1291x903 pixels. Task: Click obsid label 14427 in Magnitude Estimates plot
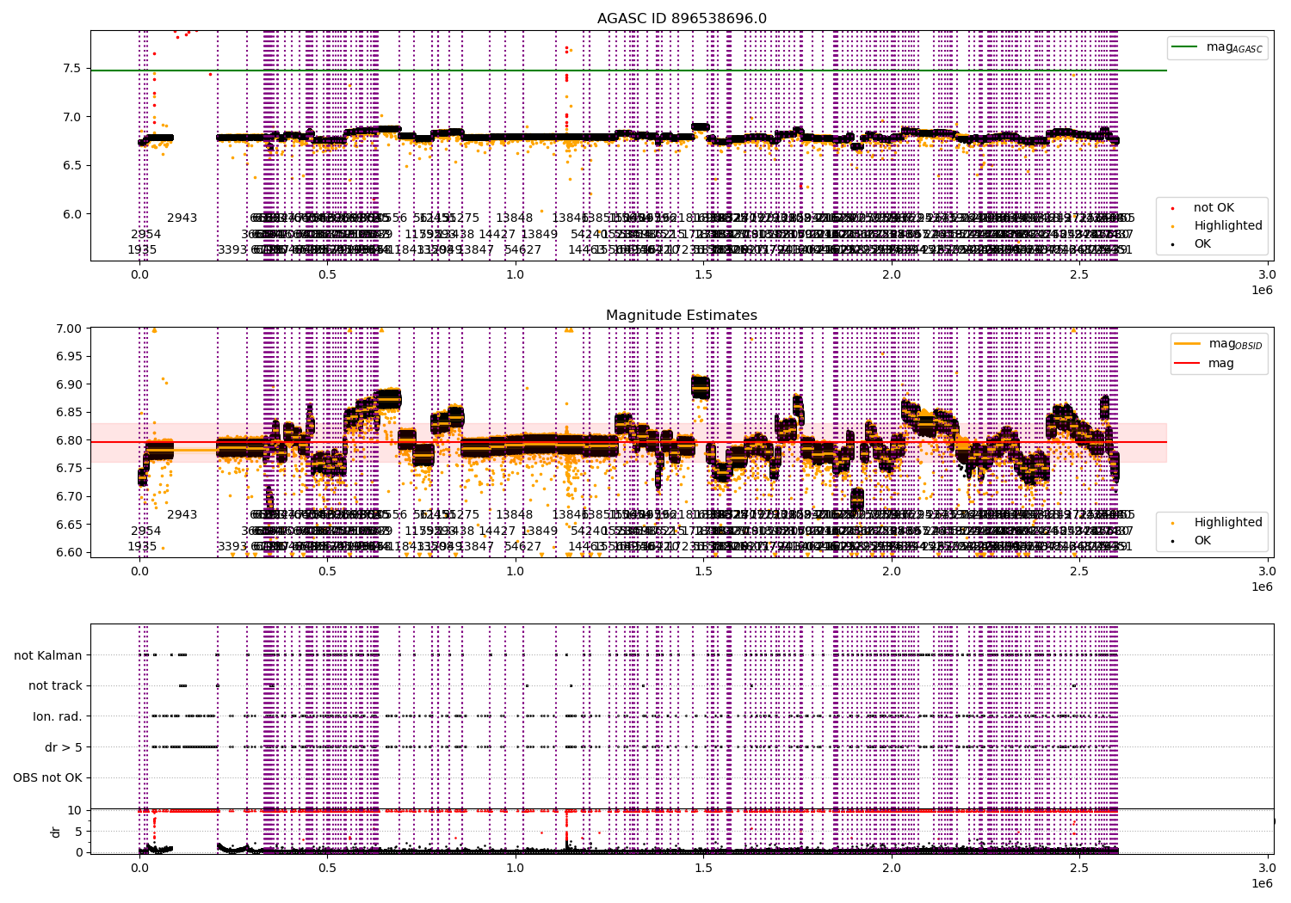click(497, 531)
